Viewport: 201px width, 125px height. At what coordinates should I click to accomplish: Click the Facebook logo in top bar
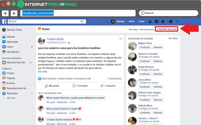[x=4, y=21]
